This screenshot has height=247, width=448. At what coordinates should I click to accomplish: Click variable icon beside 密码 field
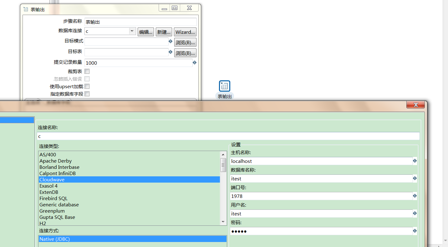pyautogui.click(x=415, y=231)
